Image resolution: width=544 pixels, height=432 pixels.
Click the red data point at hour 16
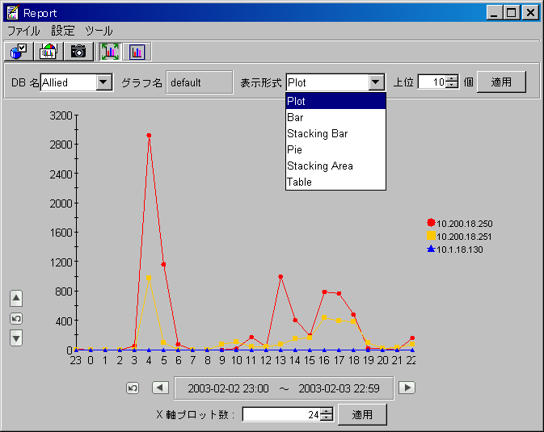click(324, 292)
